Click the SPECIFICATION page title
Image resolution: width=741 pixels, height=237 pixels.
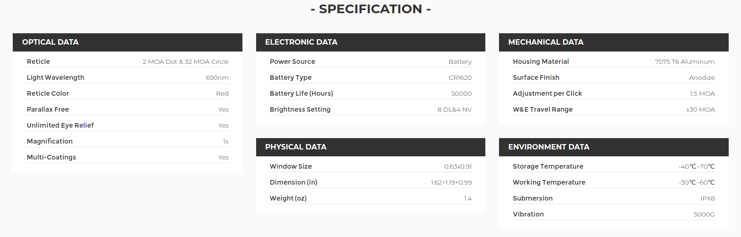pos(370,9)
